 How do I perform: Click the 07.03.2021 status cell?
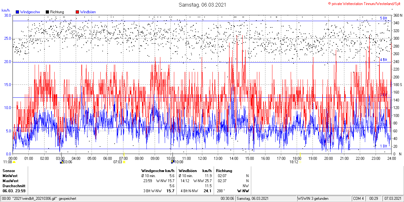pyautogui.click(x=393, y=199)
